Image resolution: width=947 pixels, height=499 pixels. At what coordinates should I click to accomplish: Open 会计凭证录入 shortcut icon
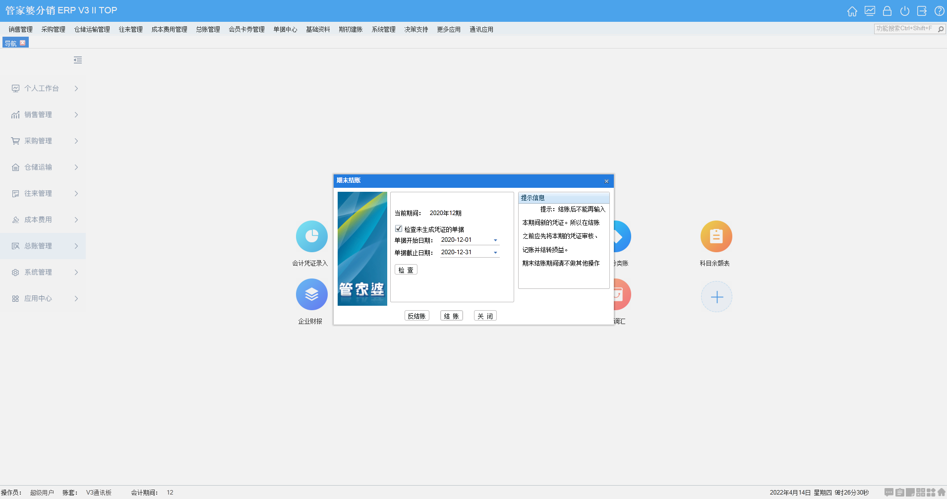pyautogui.click(x=311, y=236)
